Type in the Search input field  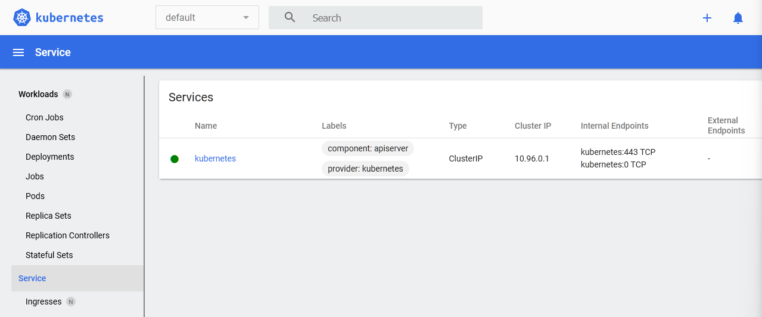(x=393, y=18)
